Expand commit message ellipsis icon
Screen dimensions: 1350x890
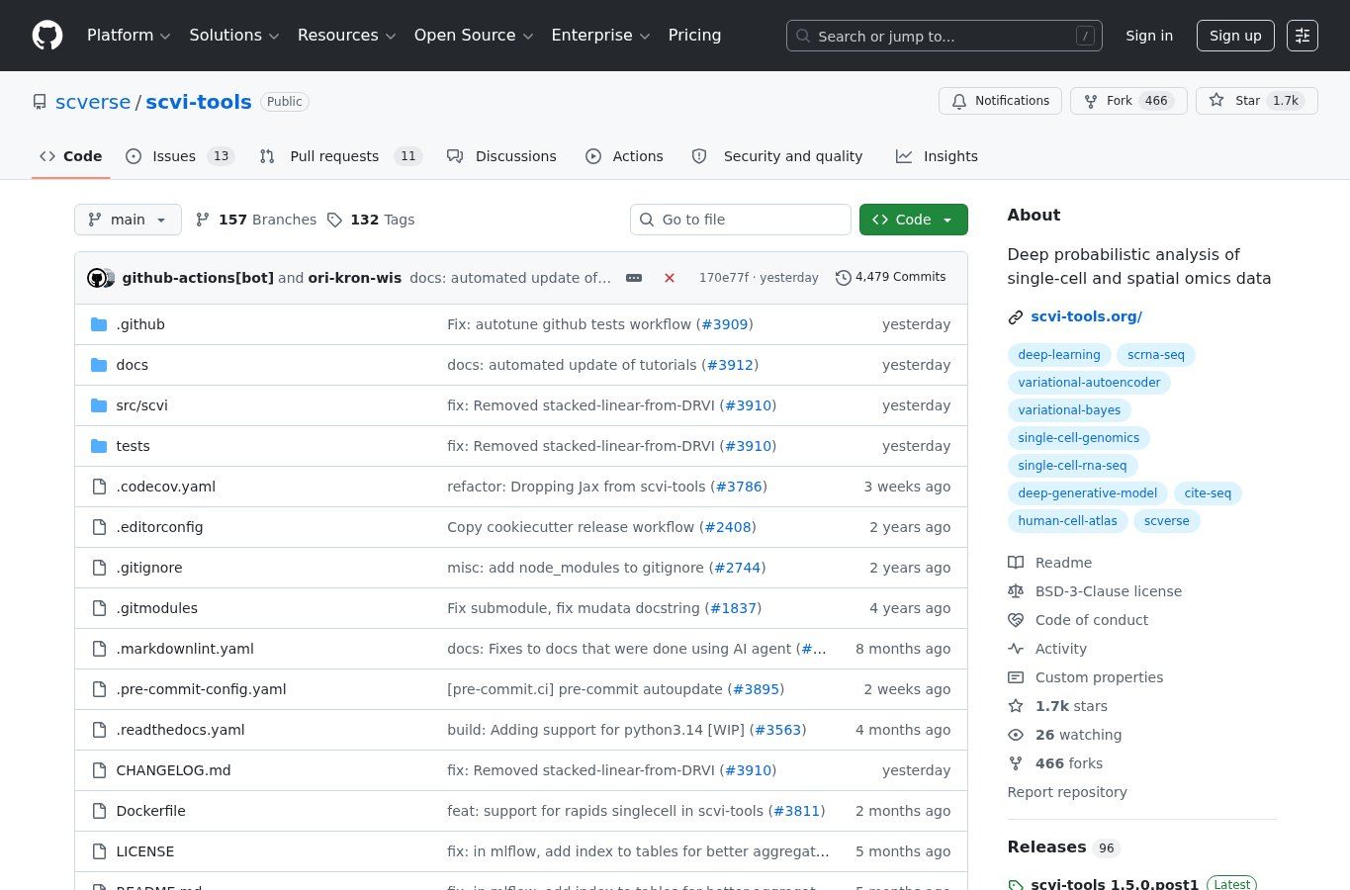pos(634,278)
